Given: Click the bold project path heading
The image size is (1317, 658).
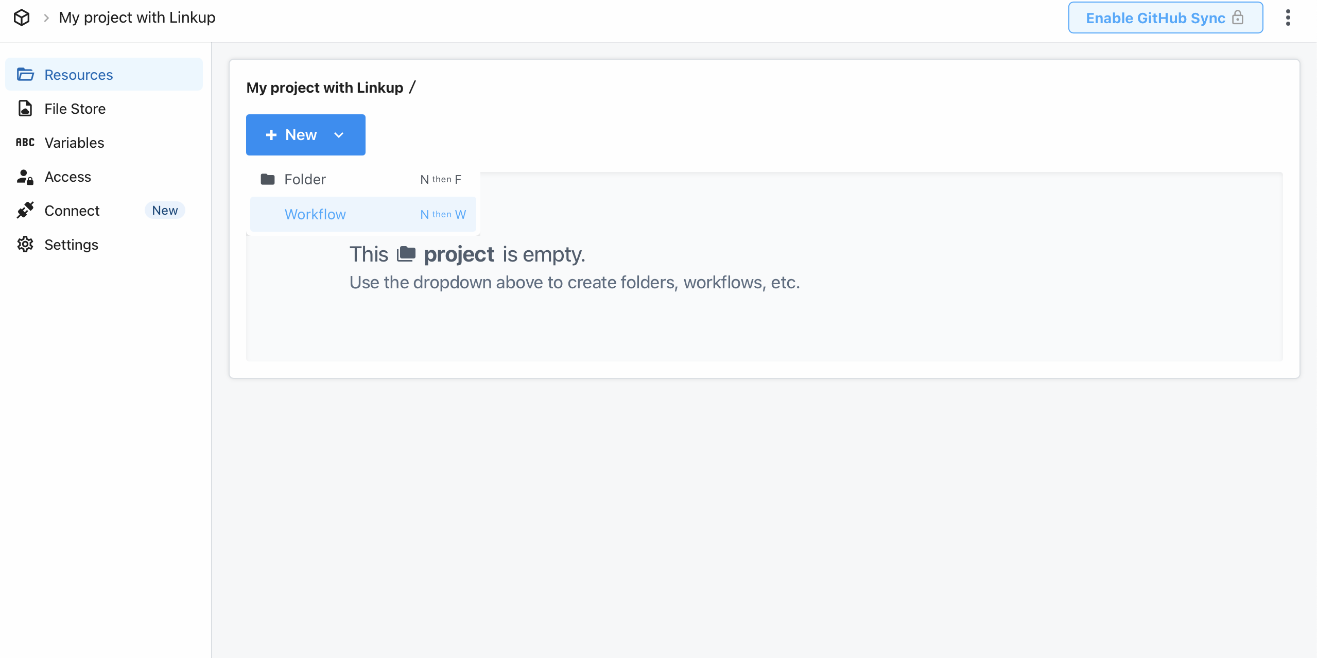Looking at the screenshot, I should (324, 88).
